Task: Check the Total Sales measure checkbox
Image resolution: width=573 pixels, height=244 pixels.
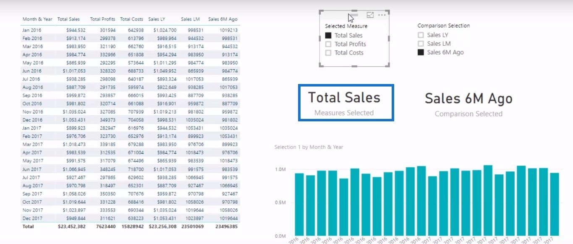Action: [x=328, y=36]
